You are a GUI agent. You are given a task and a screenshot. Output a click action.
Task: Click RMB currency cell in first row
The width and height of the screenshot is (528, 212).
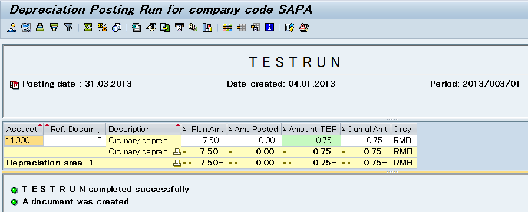[404, 141]
